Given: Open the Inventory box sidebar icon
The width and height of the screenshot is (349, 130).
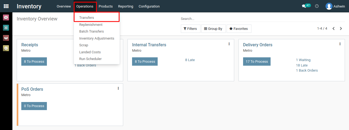Looking at the screenshot, I should [6, 38].
